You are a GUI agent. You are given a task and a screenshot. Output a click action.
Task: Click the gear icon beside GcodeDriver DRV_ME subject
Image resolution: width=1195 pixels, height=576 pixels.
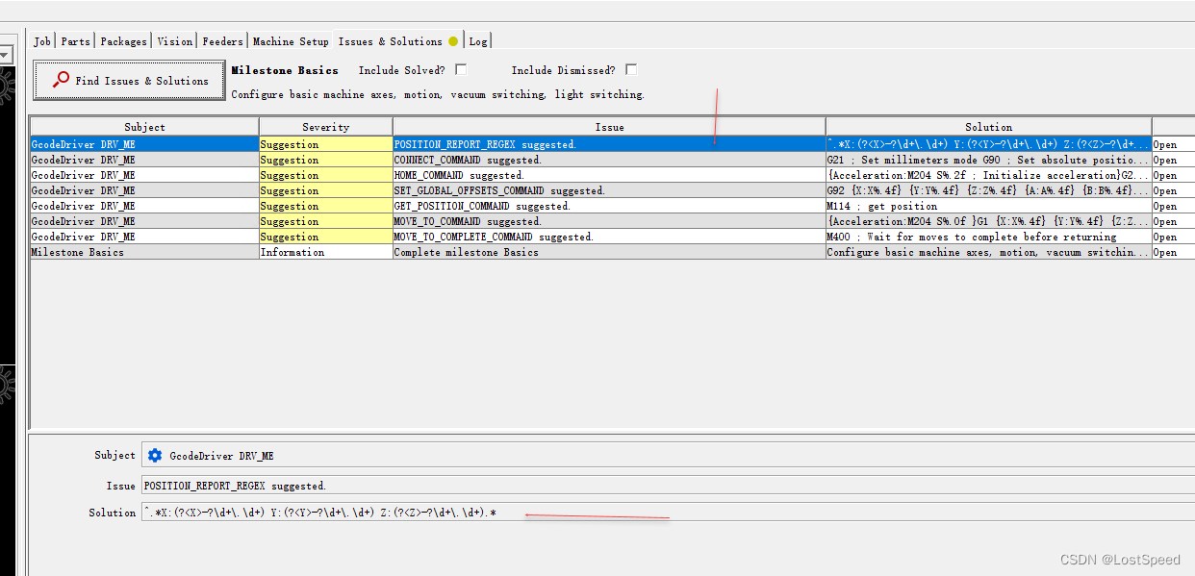point(154,455)
